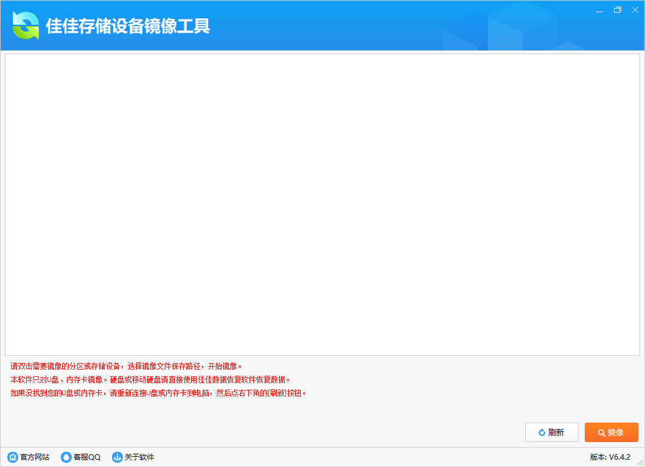645x467 pixels.
Task: Click the hint line starting 请双击需要镜像的分区
Action: (127, 366)
